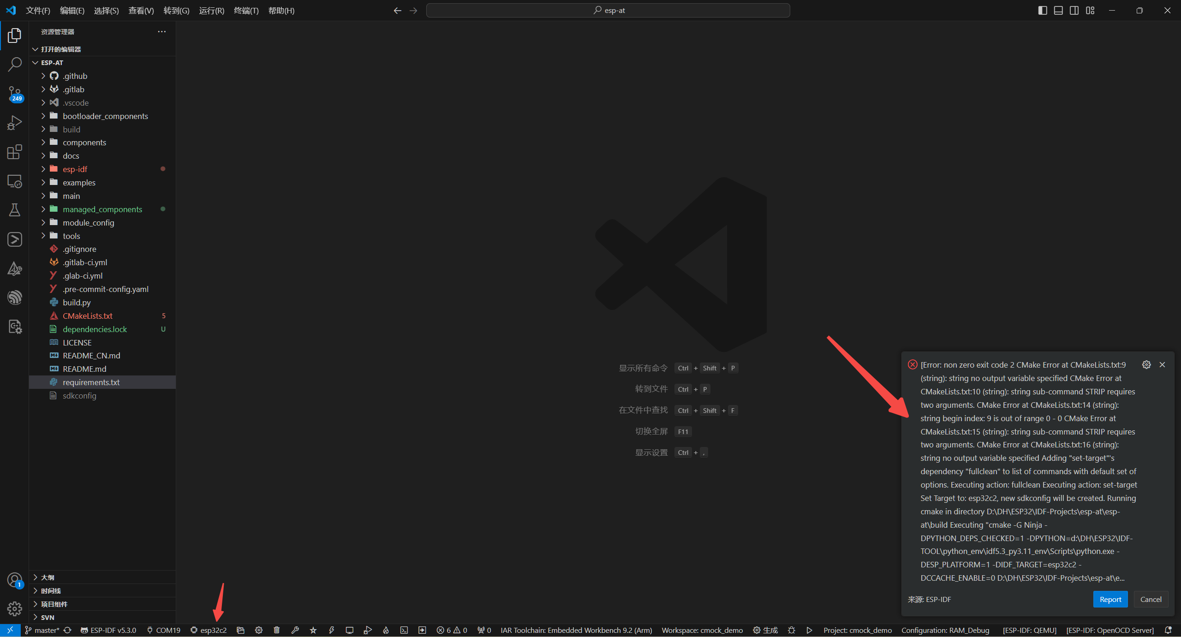Expand the 时间线 timeline section
Viewport: 1181px width, 637px height.
[x=102, y=591]
